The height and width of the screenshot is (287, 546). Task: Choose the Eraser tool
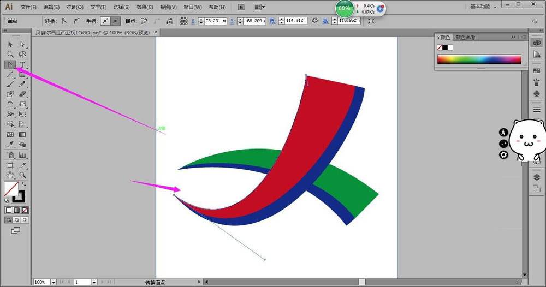[x=22, y=94]
